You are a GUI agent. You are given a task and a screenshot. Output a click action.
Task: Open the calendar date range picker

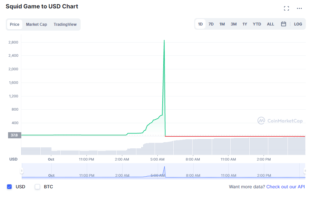pos(284,24)
